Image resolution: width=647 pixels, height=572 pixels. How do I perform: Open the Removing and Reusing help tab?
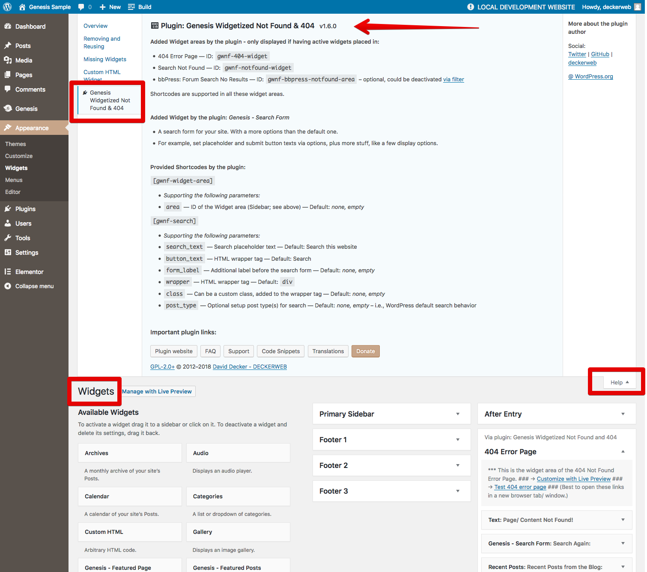pyautogui.click(x=102, y=42)
